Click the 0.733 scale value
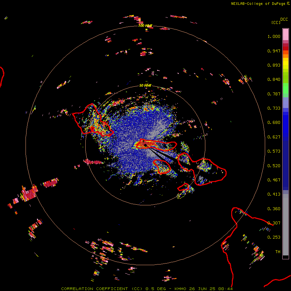 [x=274, y=108]
